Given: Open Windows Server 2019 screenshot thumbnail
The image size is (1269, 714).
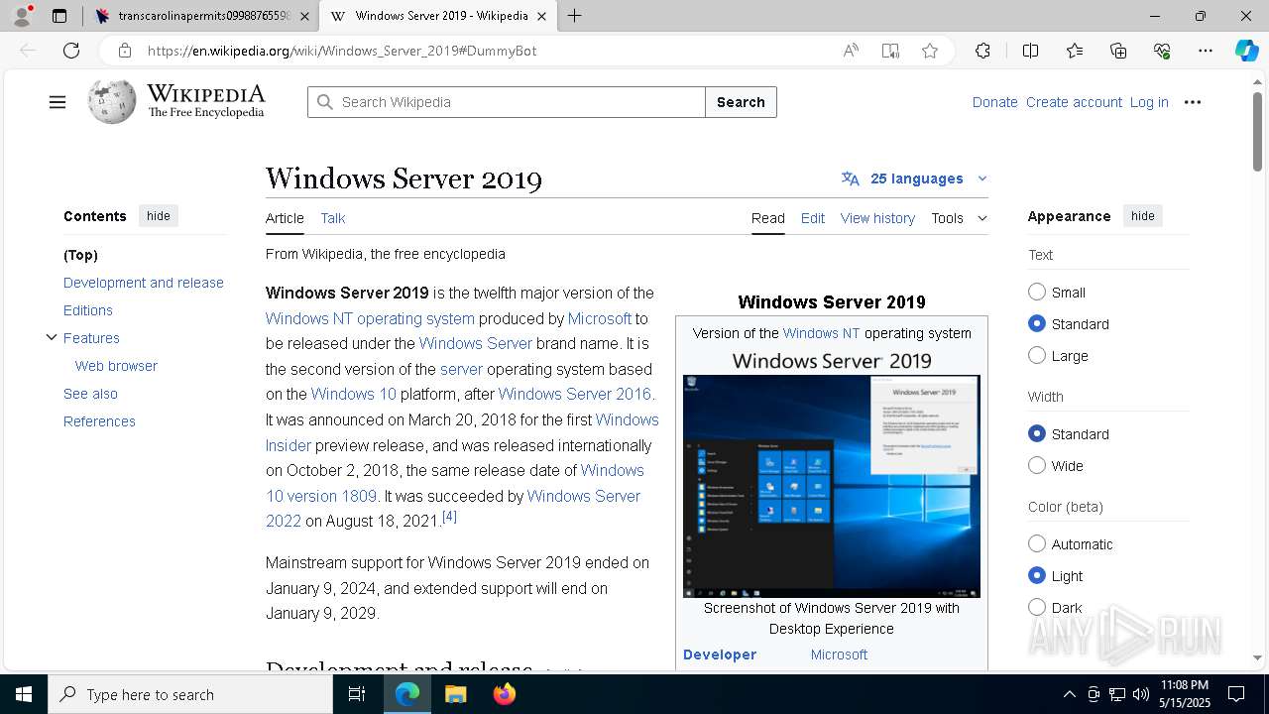Looking at the screenshot, I should tap(831, 486).
